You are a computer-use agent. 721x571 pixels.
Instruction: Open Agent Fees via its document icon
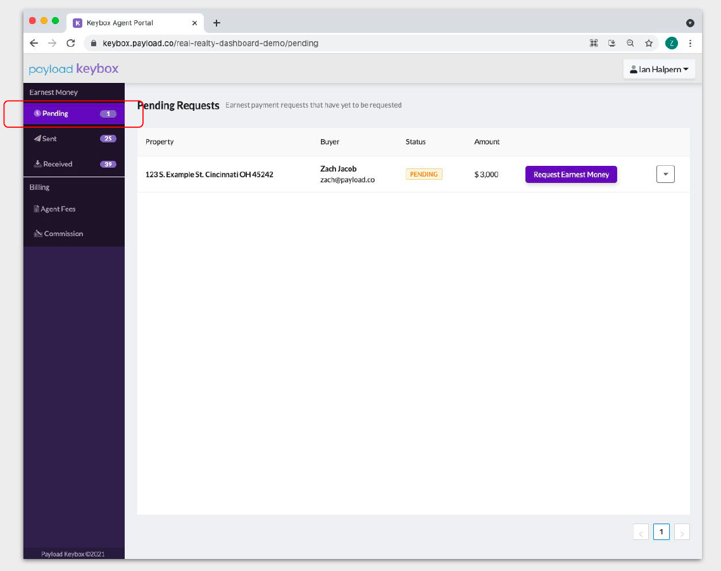pyautogui.click(x=37, y=208)
